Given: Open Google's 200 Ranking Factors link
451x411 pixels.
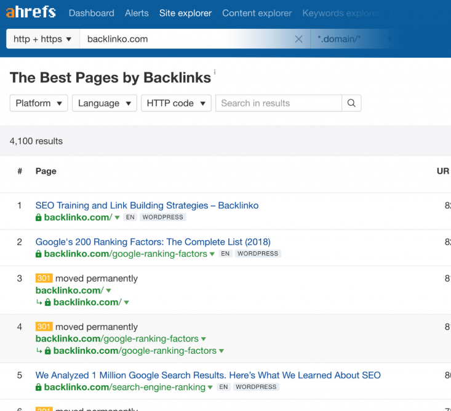Looking at the screenshot, I should [153, 242].
